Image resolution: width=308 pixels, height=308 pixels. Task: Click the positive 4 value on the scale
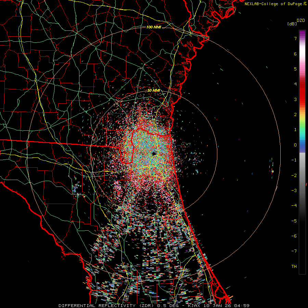point(295,84)
